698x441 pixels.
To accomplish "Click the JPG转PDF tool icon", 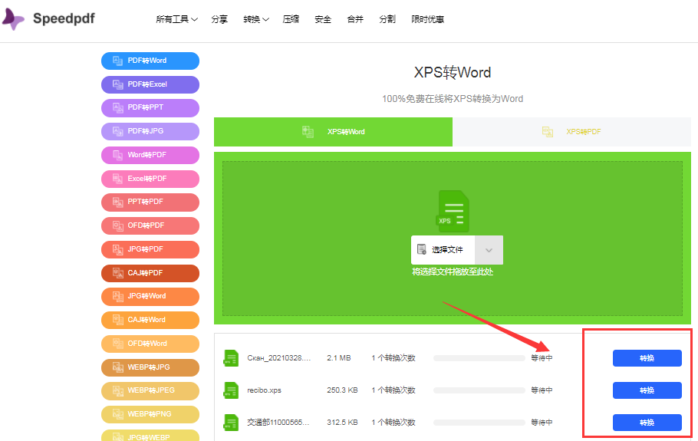I will (x=117, y=249).
